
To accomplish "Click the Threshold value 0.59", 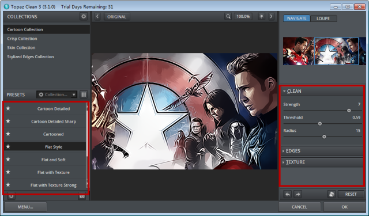I will pyautogui.click(x=356, y=118).
